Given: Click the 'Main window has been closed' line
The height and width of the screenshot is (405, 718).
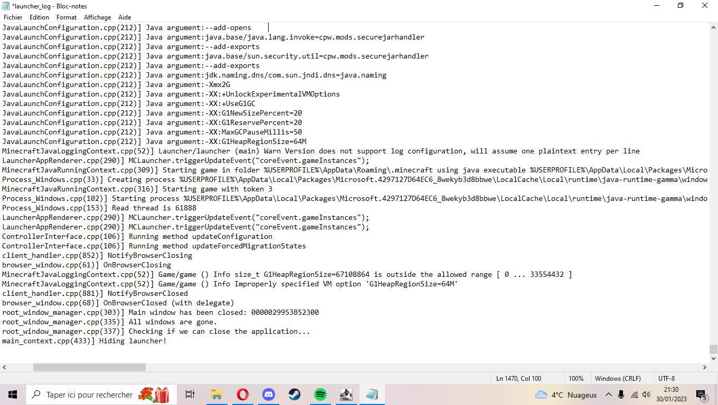Looking at the screenshot, I should (160, 312).
